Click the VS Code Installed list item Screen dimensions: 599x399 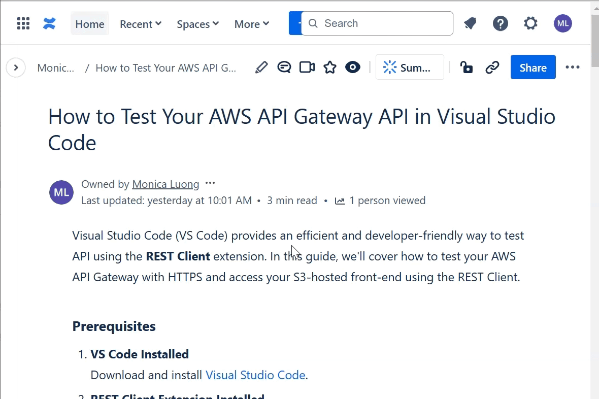(x=140, y=354)
